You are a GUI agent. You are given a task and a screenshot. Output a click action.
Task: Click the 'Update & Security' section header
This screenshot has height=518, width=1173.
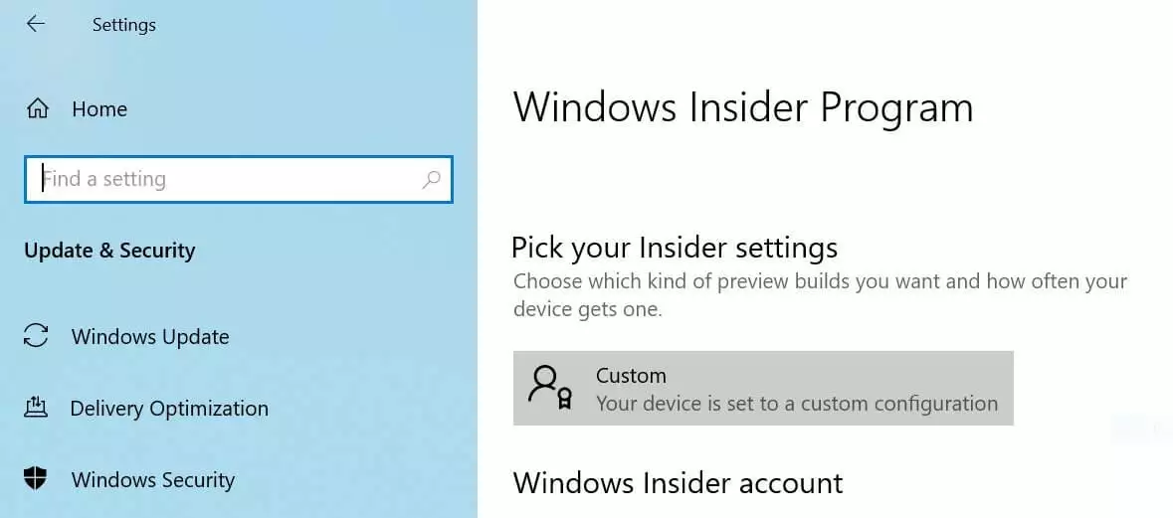coord(109,251)
